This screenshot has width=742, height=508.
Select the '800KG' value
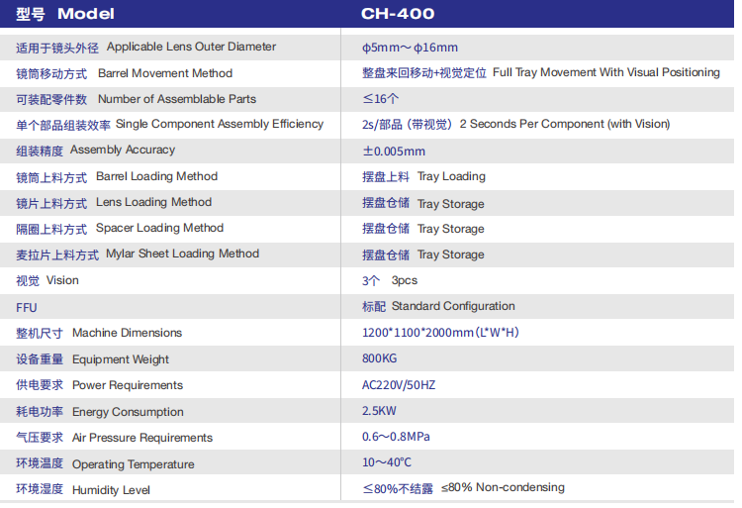(x=380, y=358)
